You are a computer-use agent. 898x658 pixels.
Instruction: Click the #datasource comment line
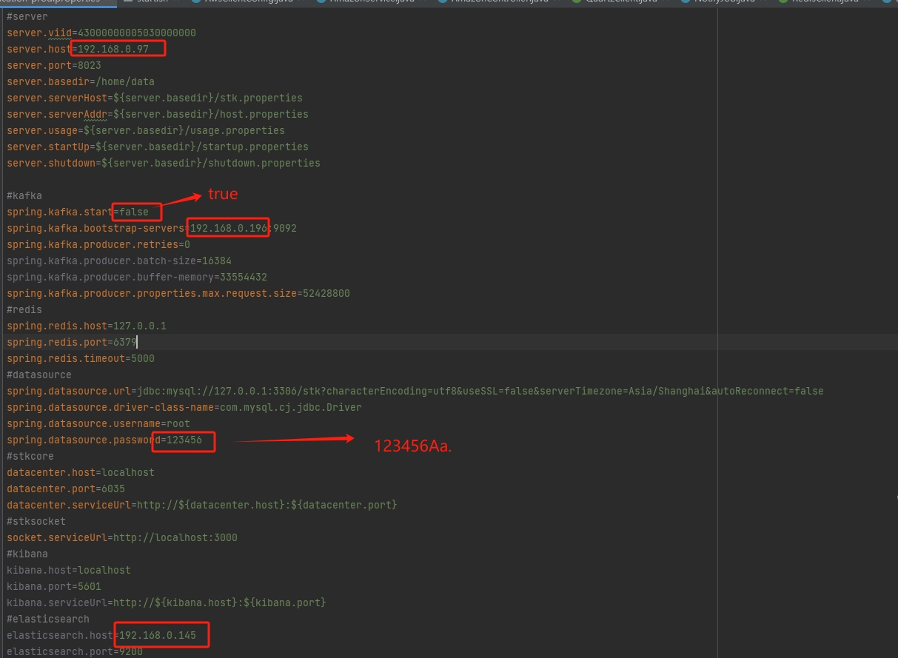tap(39, 375)
